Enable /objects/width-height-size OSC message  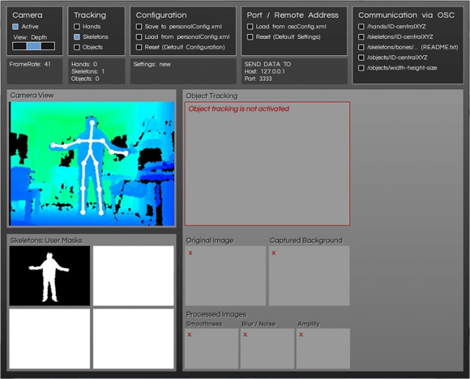(x=361, y=68)
